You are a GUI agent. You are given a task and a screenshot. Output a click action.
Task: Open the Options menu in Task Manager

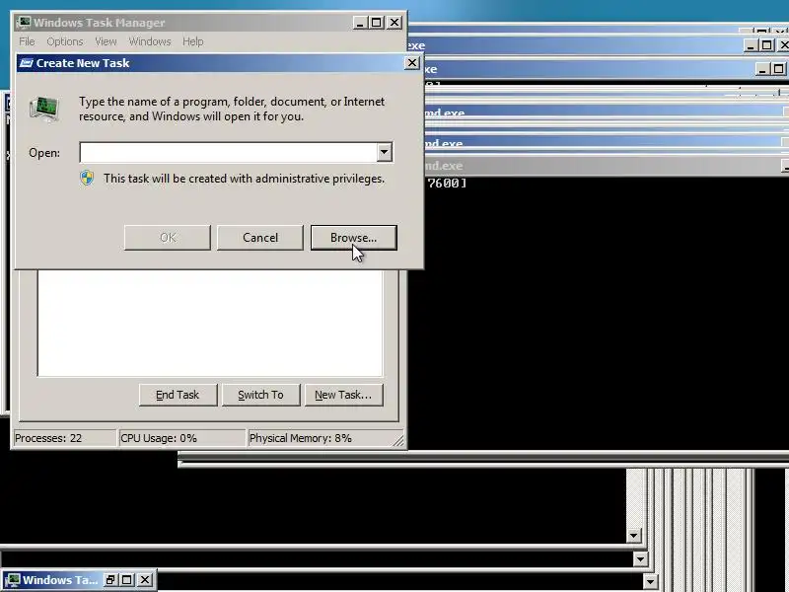tap(65, 41)
